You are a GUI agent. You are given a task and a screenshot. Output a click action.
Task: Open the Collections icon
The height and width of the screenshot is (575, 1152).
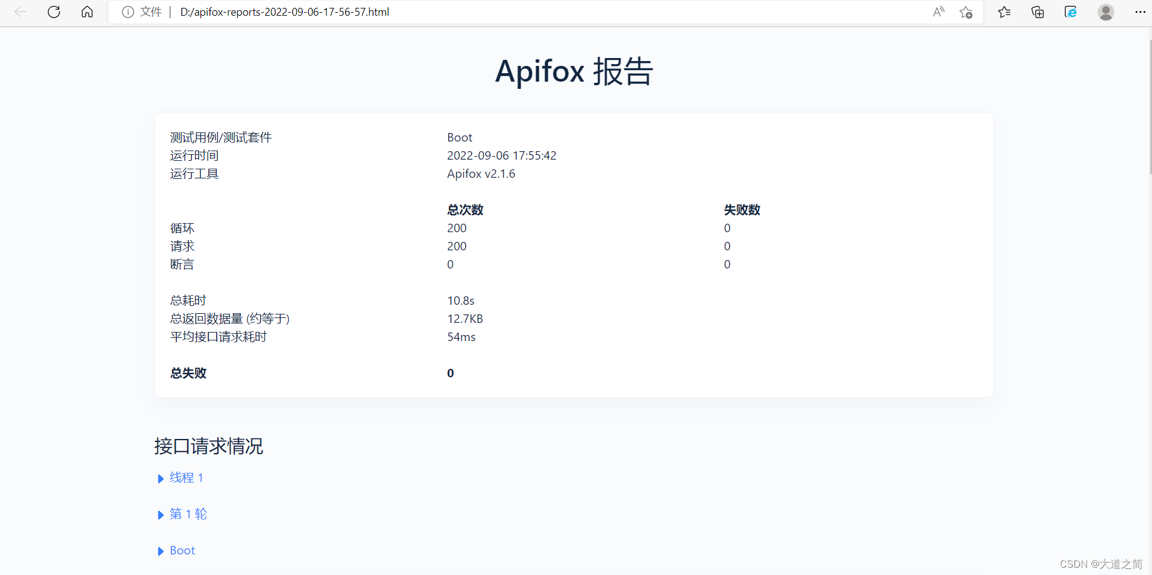click(1038, 12)
